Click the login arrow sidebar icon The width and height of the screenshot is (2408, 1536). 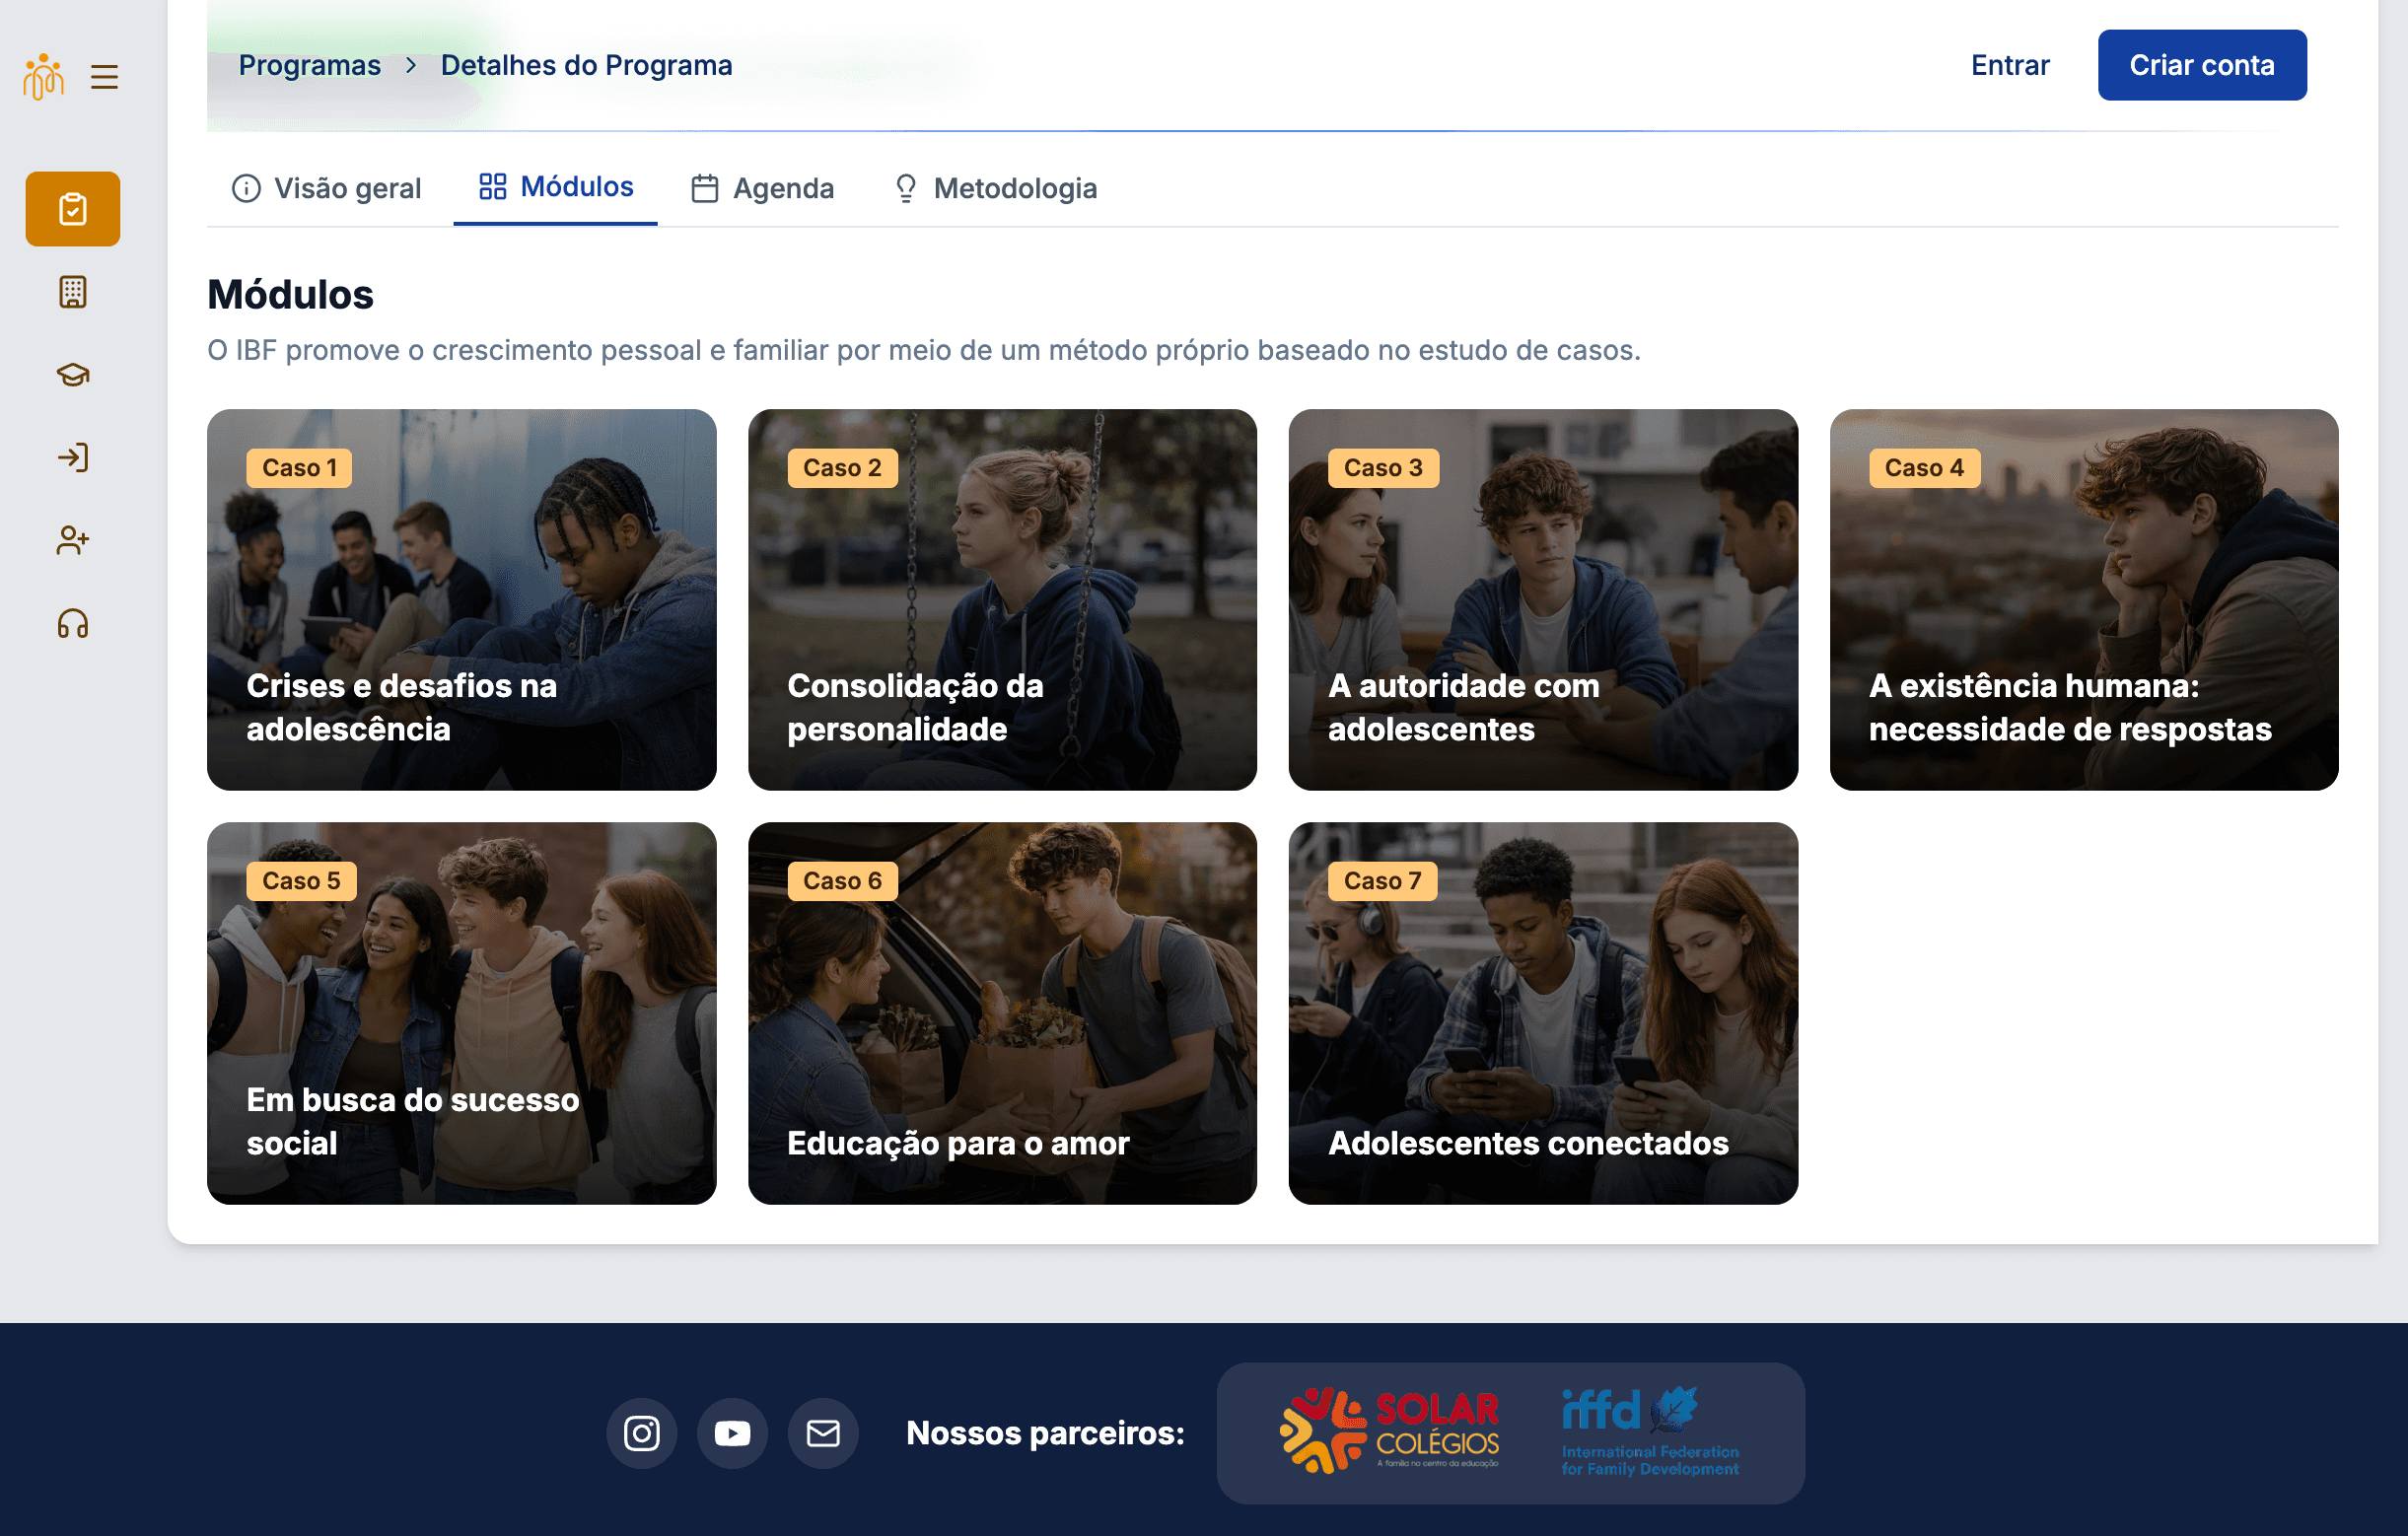tap(73, 458)
